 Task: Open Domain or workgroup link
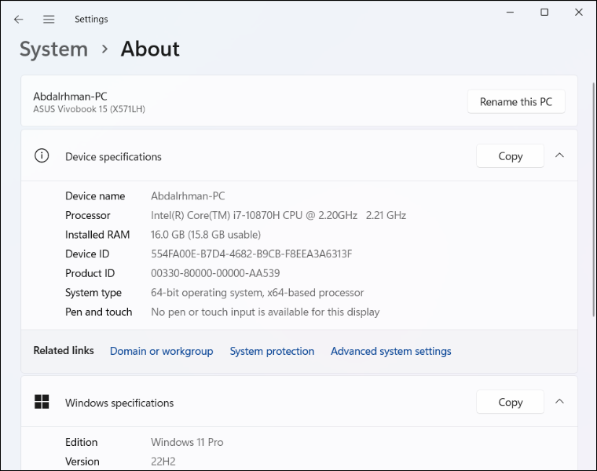[162, 351]
